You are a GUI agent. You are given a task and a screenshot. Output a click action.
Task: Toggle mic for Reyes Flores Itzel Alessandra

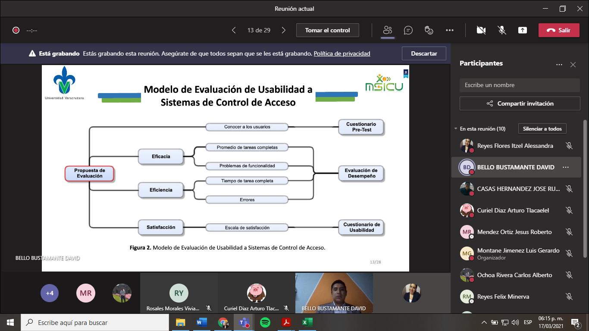click(569, 146)
